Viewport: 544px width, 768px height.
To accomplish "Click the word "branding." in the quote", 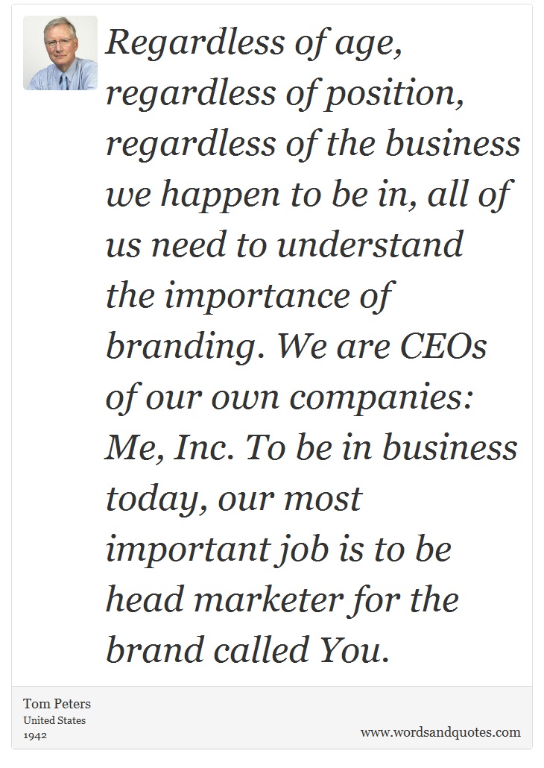I will tap(188, 348).
